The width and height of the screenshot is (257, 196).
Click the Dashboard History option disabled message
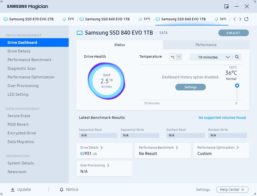[190, 77]
